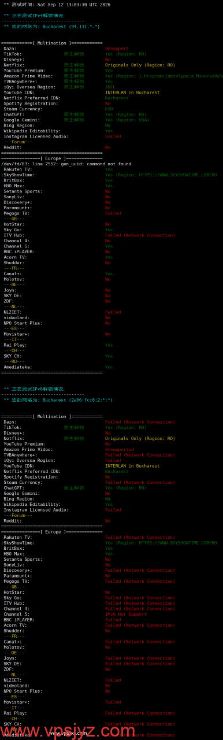Select the "Discovery+:" label in the IPv6 section
The height and width of the screenshot is (740, 223).
click(x=18, y=570)
